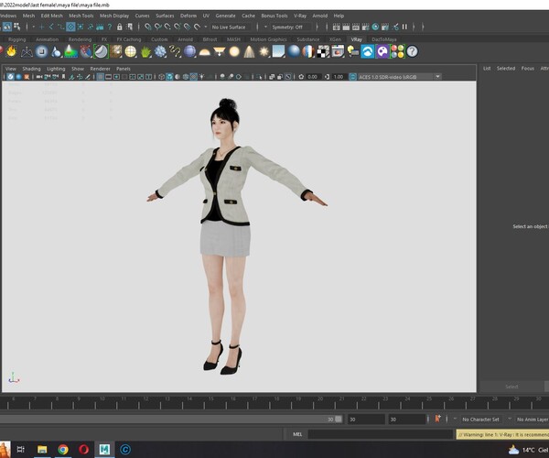Click Selected in Attribute Editor header
The image size is (549, 458).
(506, 69)
